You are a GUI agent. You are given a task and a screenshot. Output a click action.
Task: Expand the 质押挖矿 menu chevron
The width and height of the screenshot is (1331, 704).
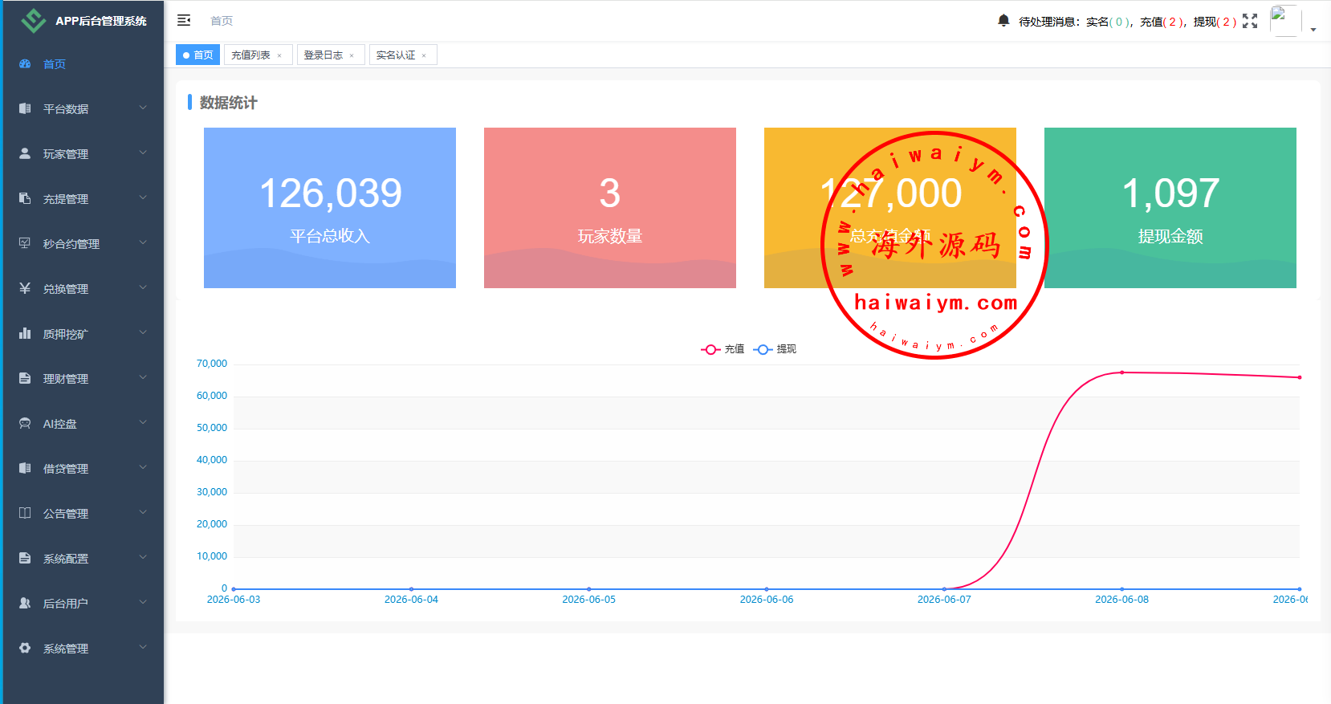pyautogui.click(x=143, y=332)
